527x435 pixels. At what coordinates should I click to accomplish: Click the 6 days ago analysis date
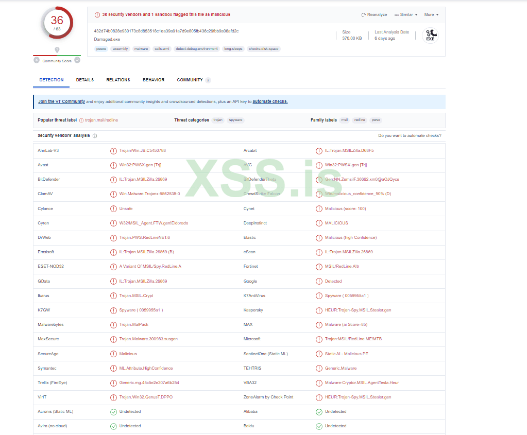(x=385, y=38)
